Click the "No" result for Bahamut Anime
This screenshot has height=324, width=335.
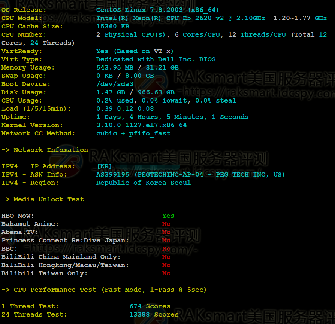tap(166, 224)
